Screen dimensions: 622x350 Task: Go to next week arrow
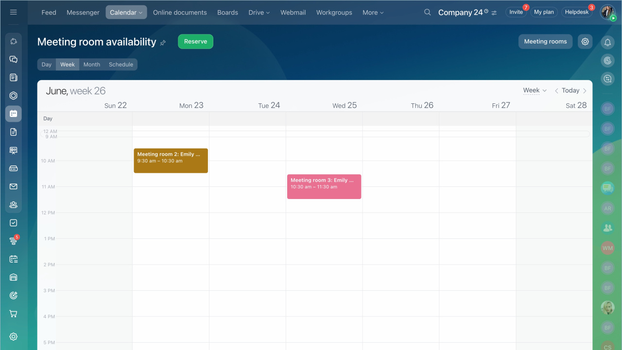585,91
